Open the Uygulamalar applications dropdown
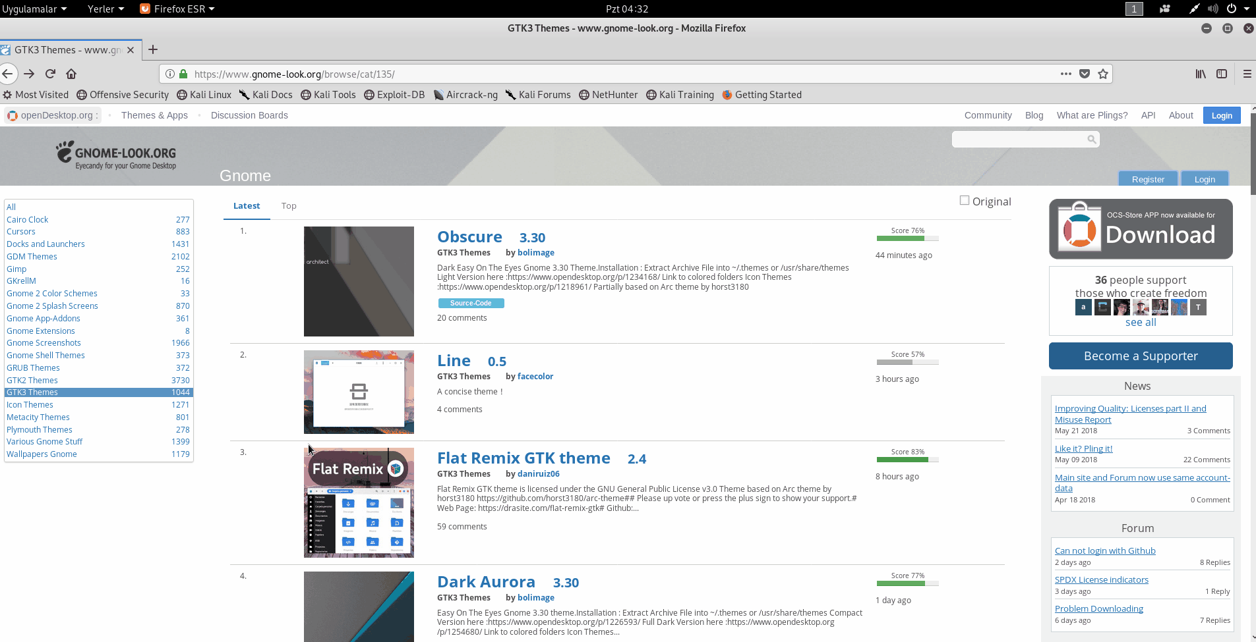The image size is (1256, 642). pos(34,9)
